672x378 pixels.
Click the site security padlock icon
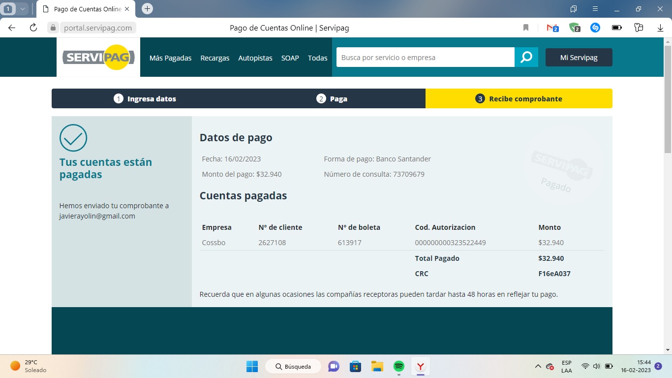click(x=52, y=28)
